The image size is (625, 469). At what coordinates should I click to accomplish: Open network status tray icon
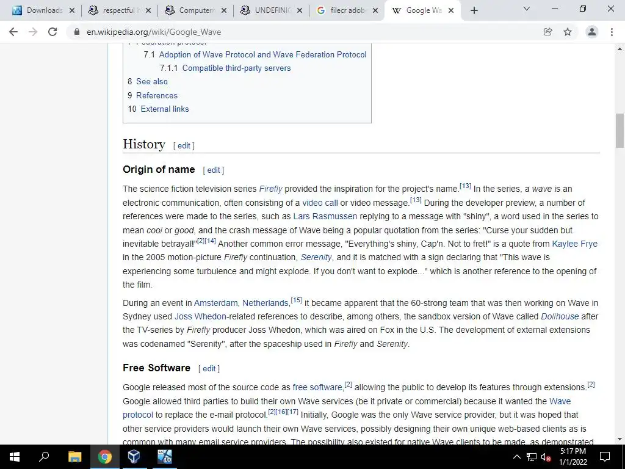coord(532,457)
